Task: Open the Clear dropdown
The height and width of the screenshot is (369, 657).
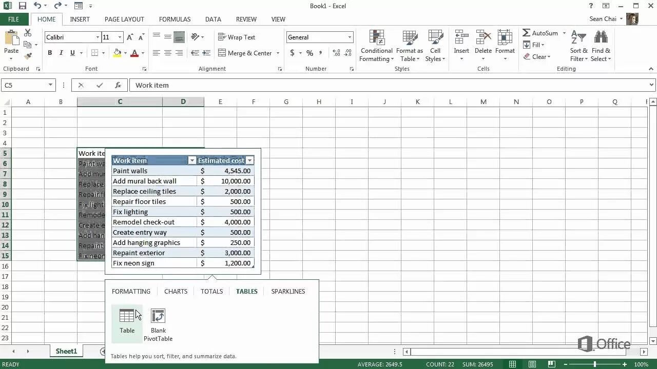Action: 537,56
